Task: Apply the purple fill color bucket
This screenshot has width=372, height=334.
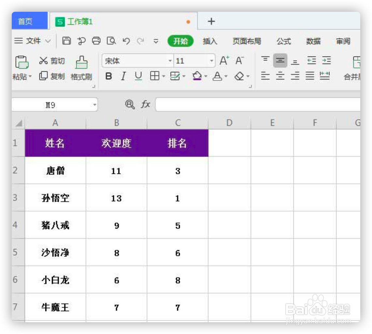Action: pyautogui.click(x=197, y=76)
